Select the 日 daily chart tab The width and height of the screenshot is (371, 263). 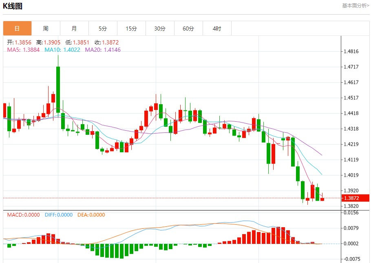click(17, 28)
